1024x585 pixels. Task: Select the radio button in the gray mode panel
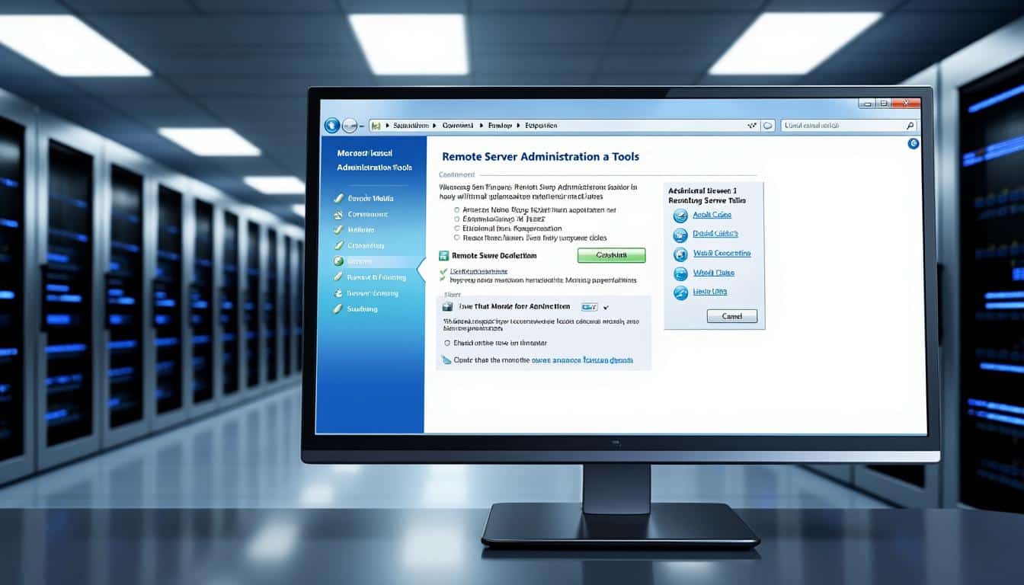447,343
